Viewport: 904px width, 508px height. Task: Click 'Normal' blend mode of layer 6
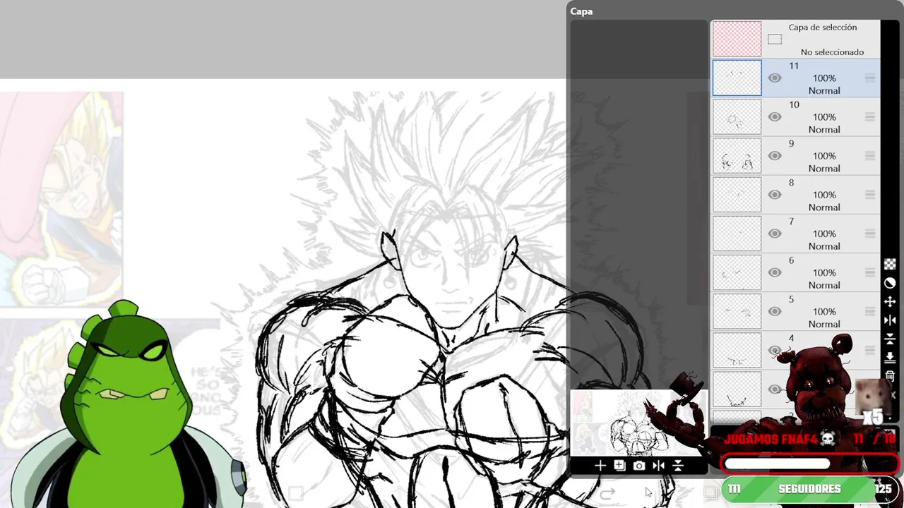[824, 285]
